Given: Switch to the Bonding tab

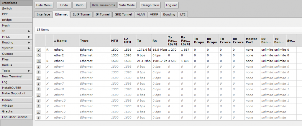Looking at the screenshot, I should [169, 14].
